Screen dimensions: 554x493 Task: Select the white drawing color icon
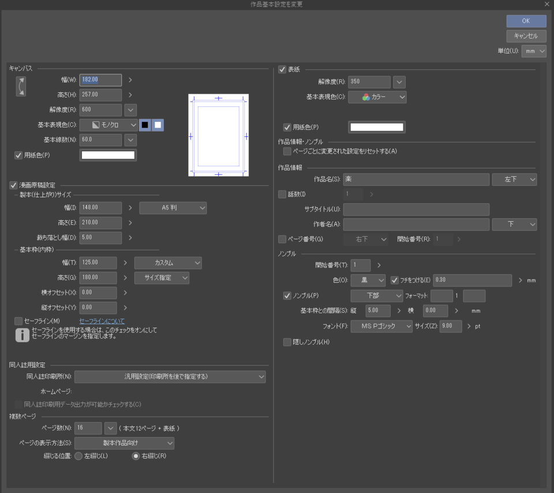pyautogui.click(x=158, y=125)
